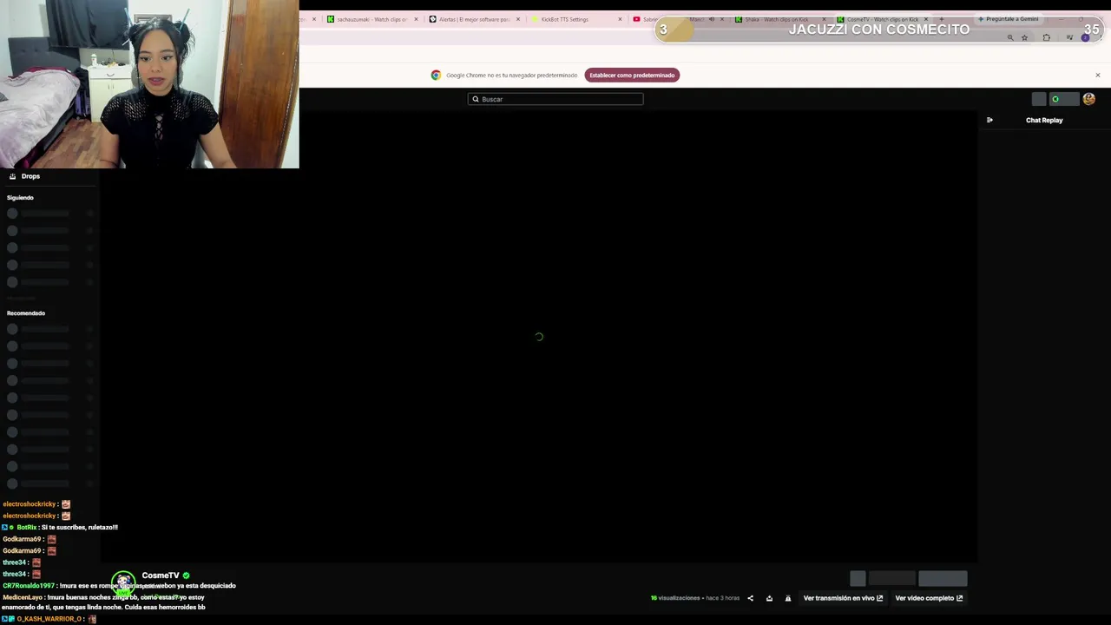The height and width of the screenshot is (625, 1111).
Task: Click the loading spinner in the video player
Action: [x=539, y=337]
